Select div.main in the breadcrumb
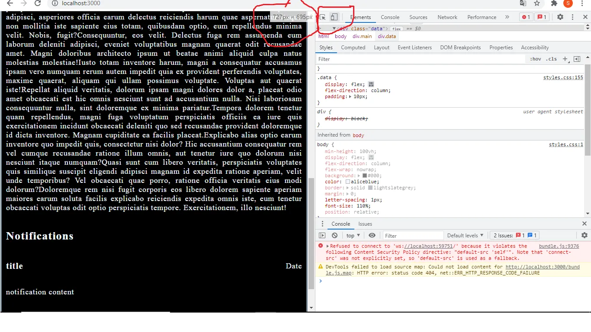Screen dimensions: 591x332 [362, 37]
